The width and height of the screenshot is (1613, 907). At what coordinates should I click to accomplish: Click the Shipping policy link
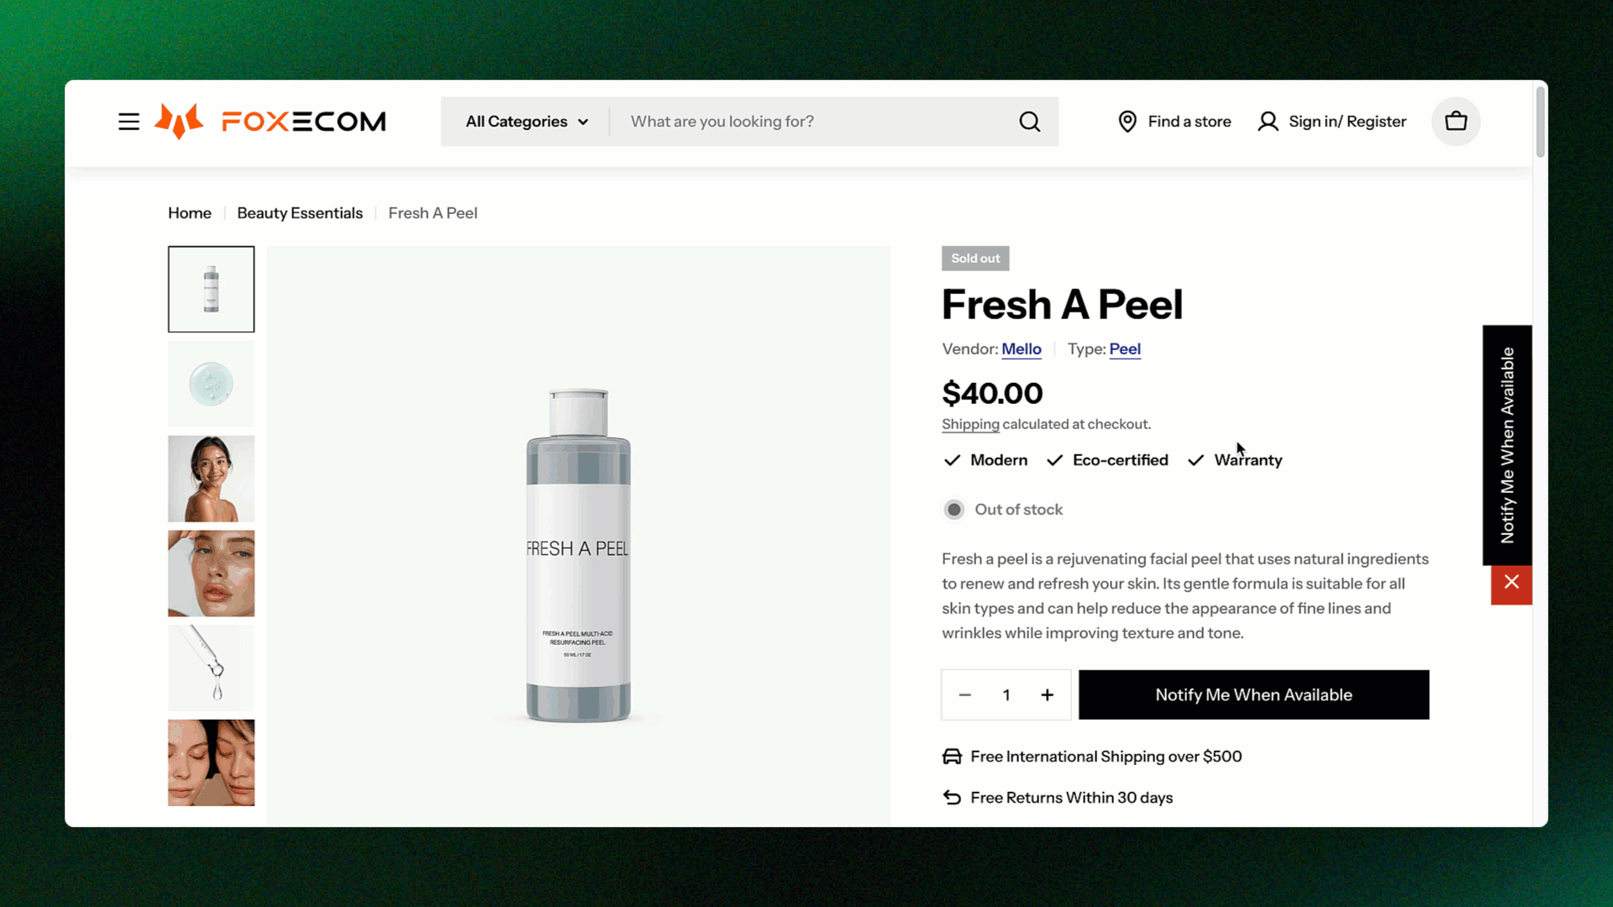pyautogui.click(x=970, y=425)
